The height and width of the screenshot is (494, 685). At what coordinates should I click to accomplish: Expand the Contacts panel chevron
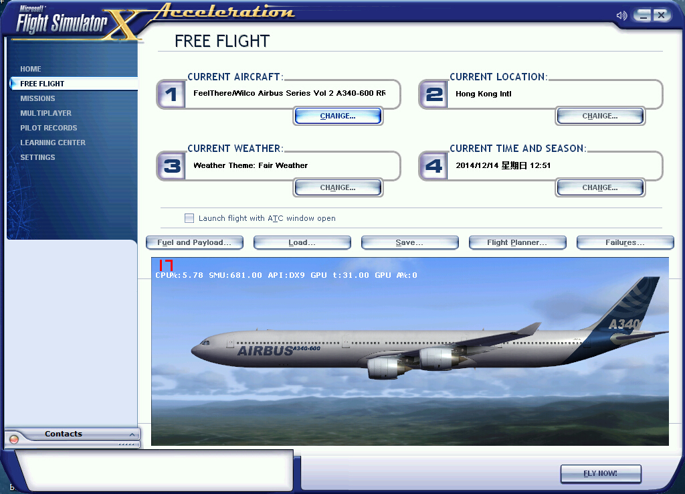(x=132, y=434)
